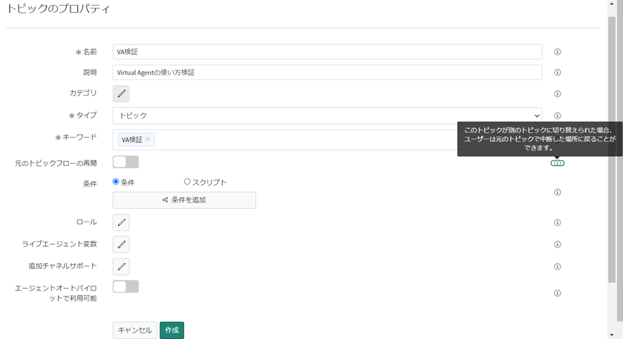Click the info icon on the カテゴリ row
This screenshot has height=339, width=623.
(x=558, y=94)
